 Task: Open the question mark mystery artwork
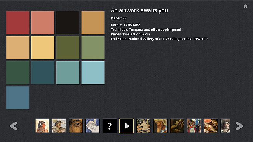tap(110, 126)
